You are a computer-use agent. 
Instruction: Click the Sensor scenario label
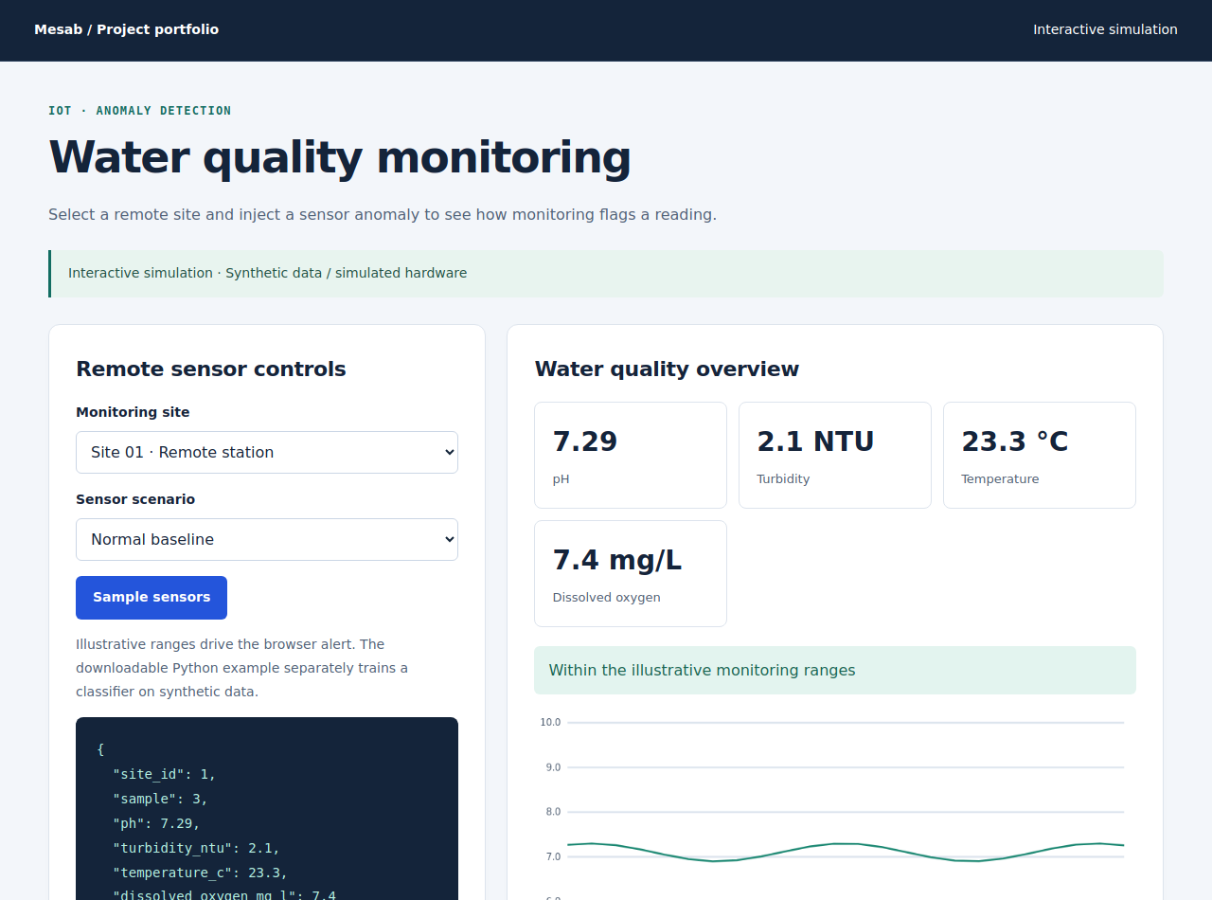135,499
